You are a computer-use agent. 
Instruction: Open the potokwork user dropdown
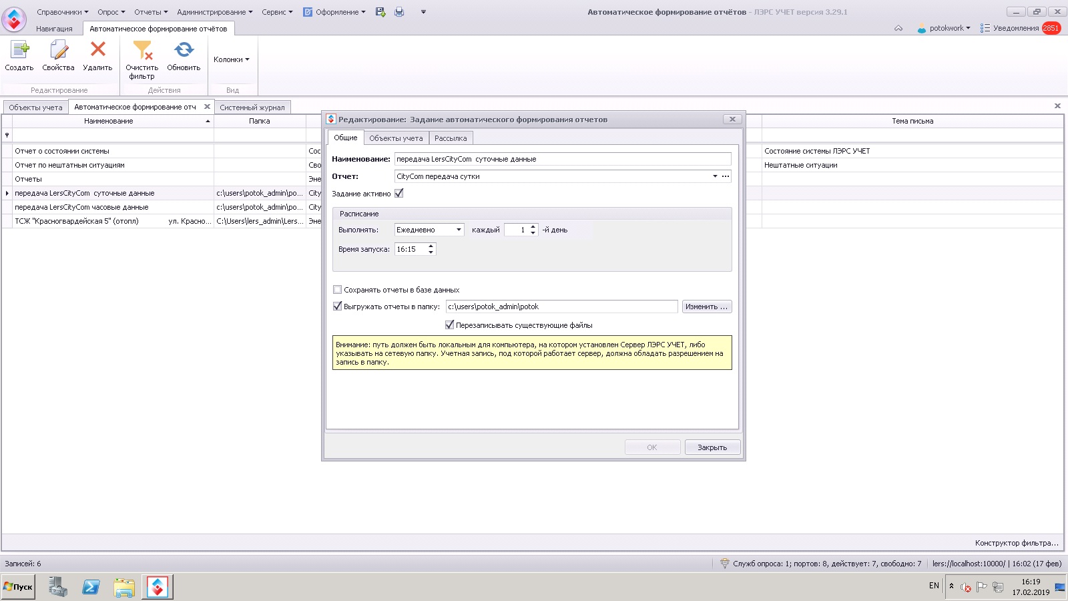[x=944, y=28]
